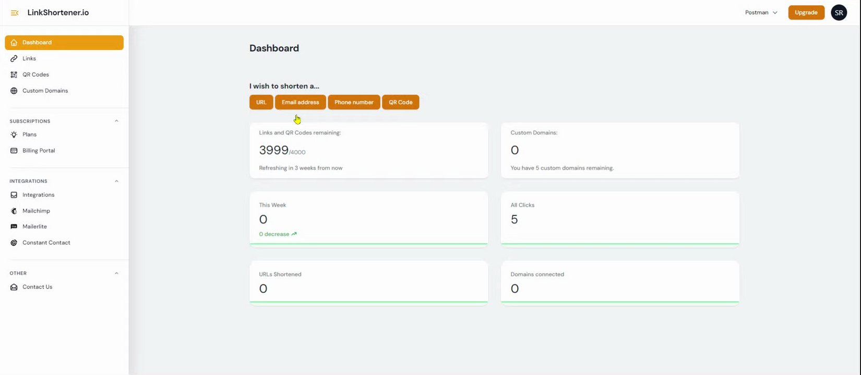Open the Integrations menu item

click(x=38, y=195)
